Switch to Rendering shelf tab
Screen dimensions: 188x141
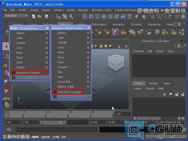point(154,25)
